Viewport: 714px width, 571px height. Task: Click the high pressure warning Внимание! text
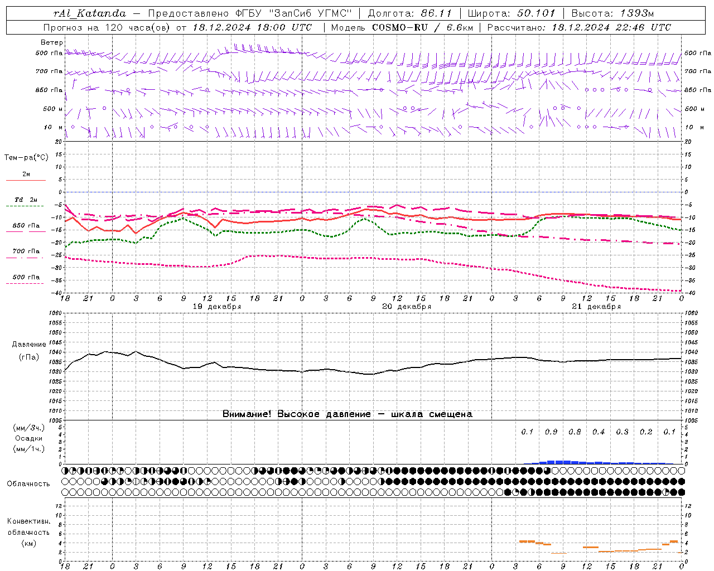pos(347,414)
